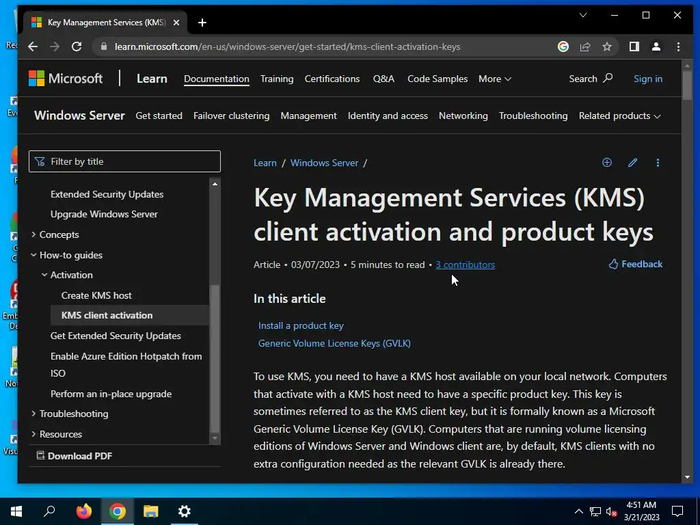Click the edit pencil icon
The height and width of the screenshot is (525, 700).
click(x=632, y=163)
